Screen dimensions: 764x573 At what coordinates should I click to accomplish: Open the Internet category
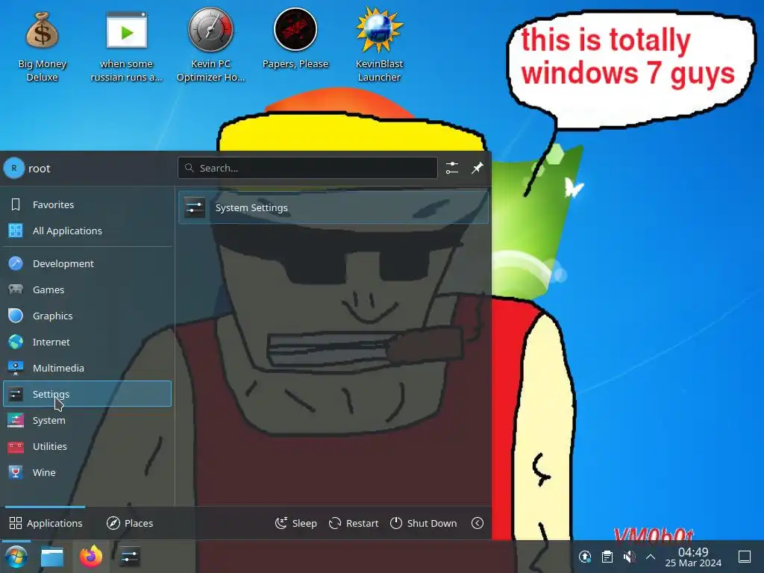[87, 342]
